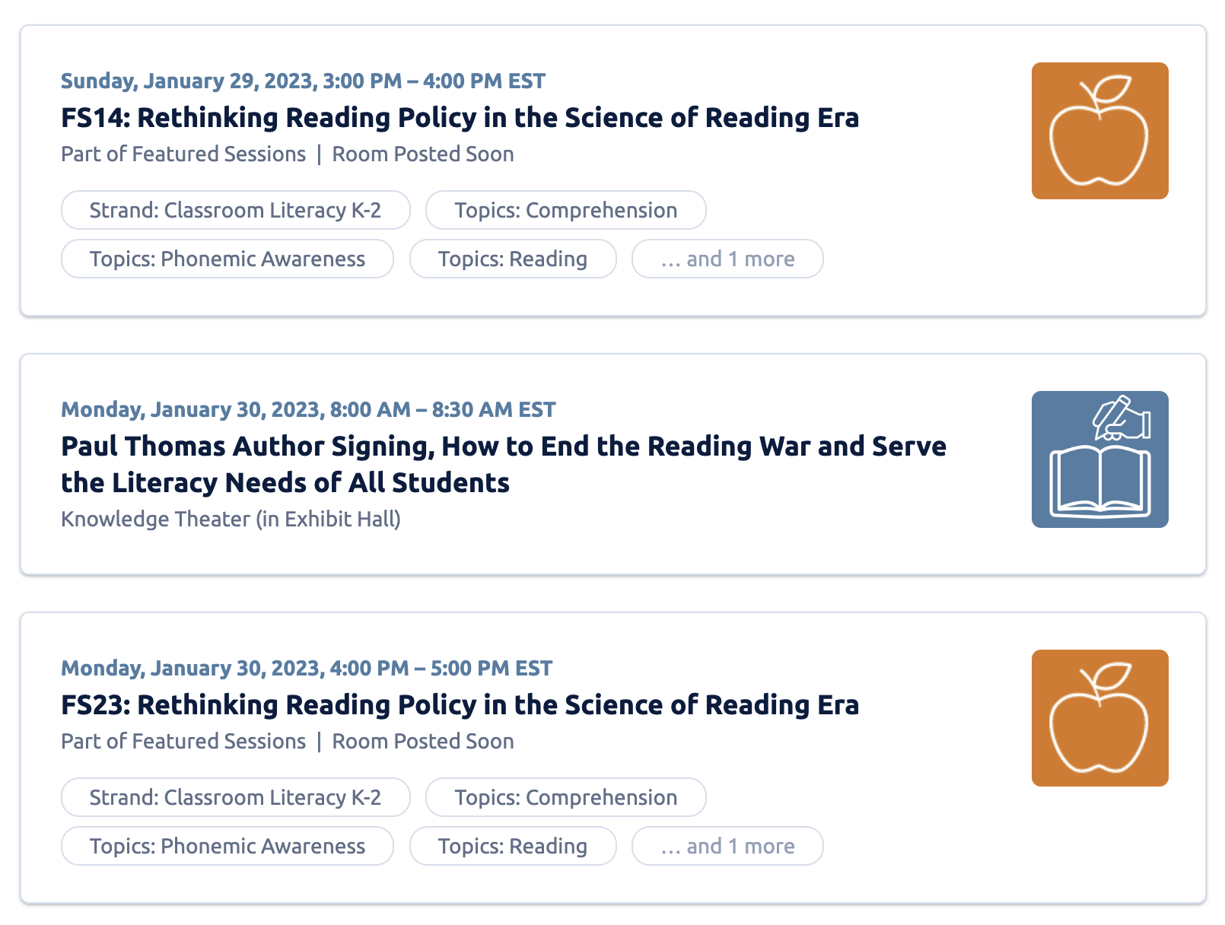This screenshot has width=1225, height=925.
Task: Select Topics: Phonemic Awareness tag in FS14
Action: click(227, 259)
